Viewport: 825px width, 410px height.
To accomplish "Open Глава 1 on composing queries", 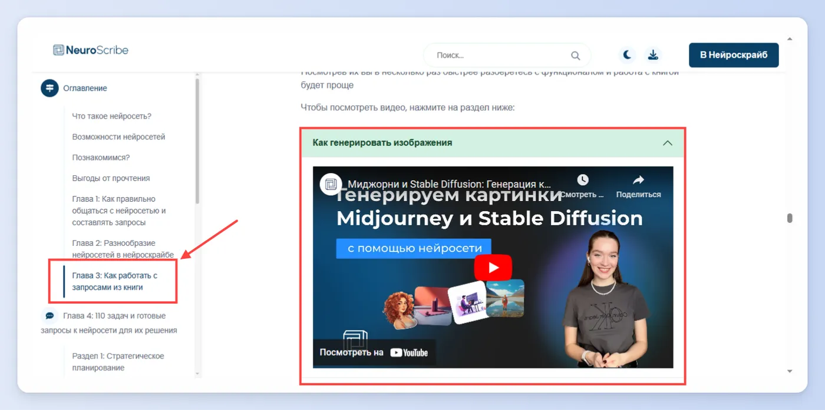I will (x=119, y=211).
